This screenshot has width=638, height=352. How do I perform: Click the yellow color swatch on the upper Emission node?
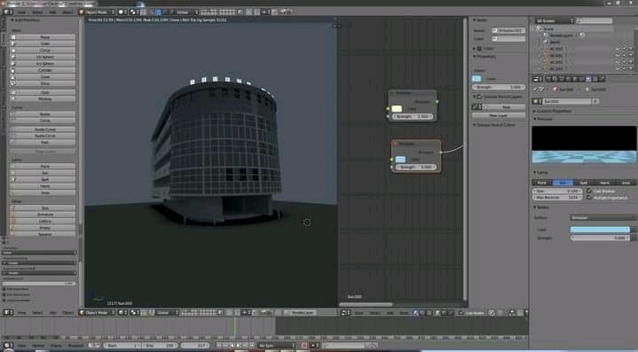click(397, 108)
